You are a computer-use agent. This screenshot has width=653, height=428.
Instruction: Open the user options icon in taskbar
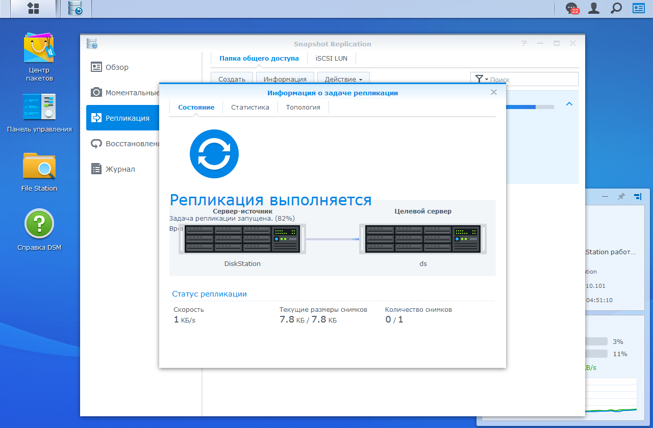(594, 8)
